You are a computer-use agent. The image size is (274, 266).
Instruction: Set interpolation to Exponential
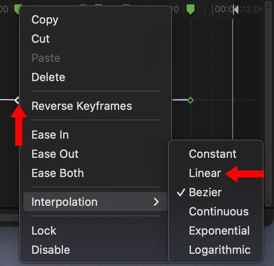click(x=219, y=231)
